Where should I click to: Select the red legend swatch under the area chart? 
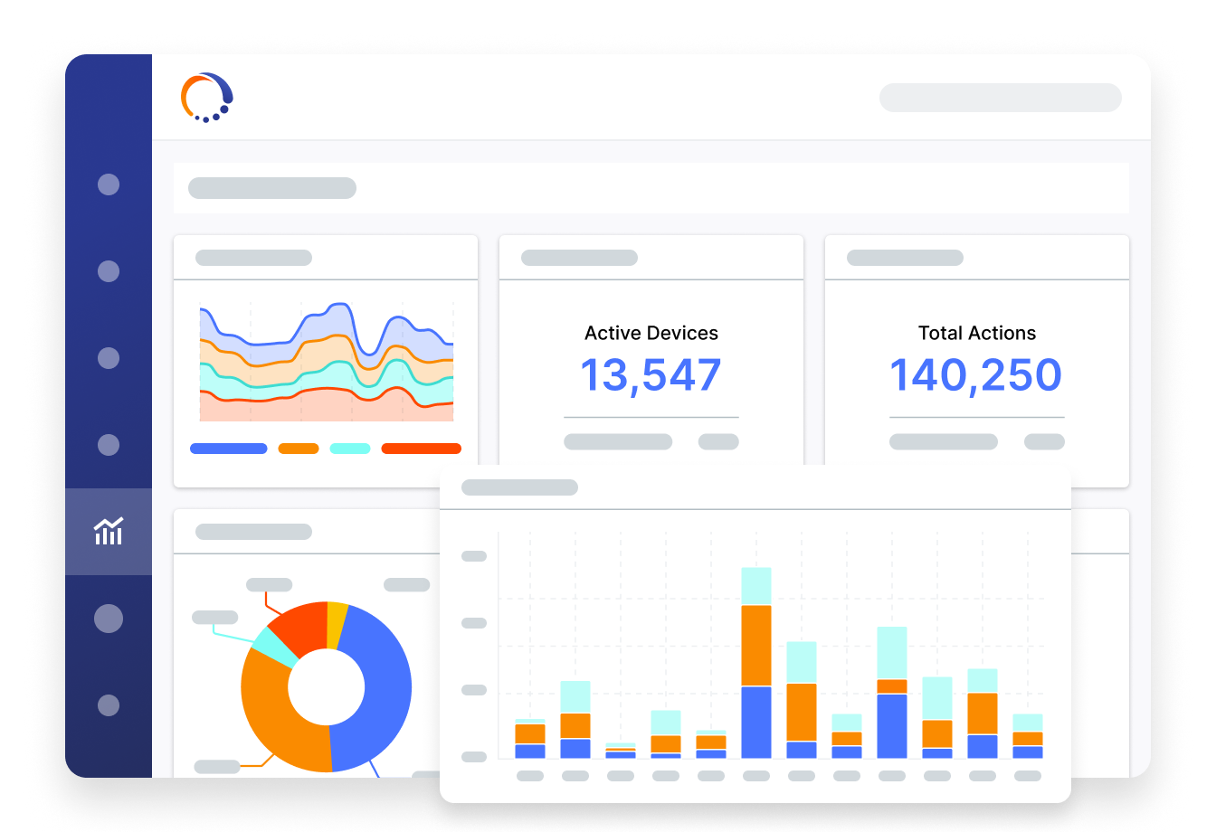point(421,448)
